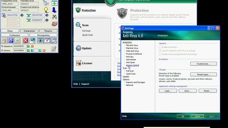Select Options node in Settings tree
This screenshot has height=128, width=228.
[126, 80]
